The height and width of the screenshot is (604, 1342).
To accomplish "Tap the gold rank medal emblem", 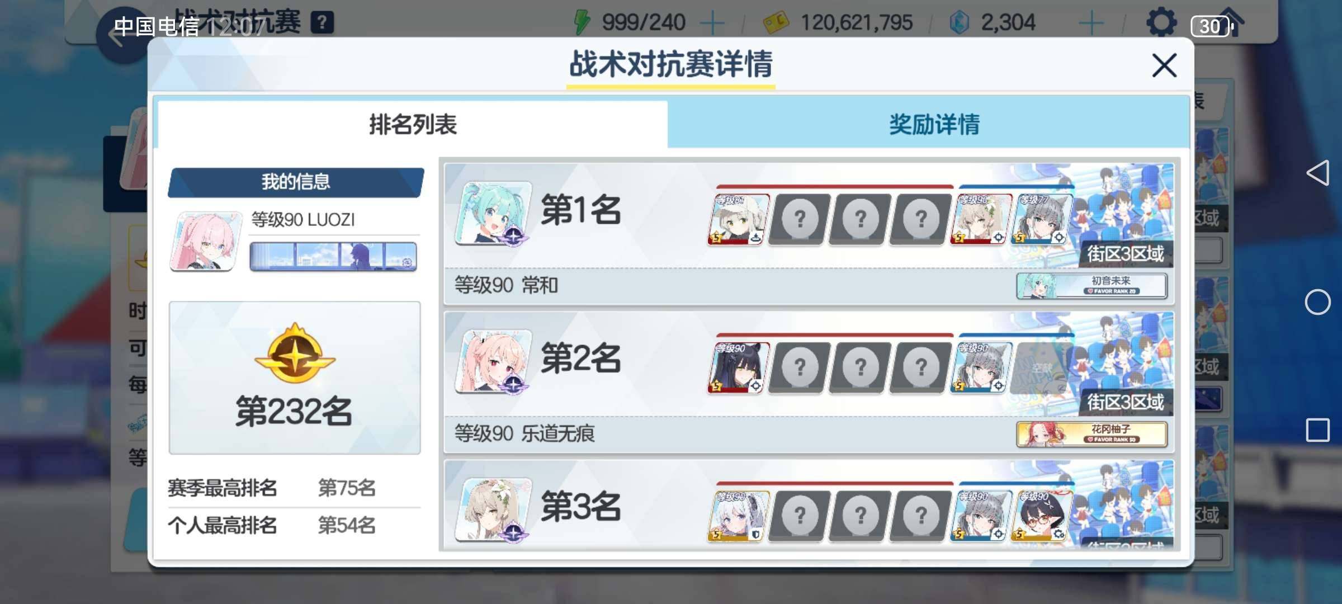I will (295, 353).
